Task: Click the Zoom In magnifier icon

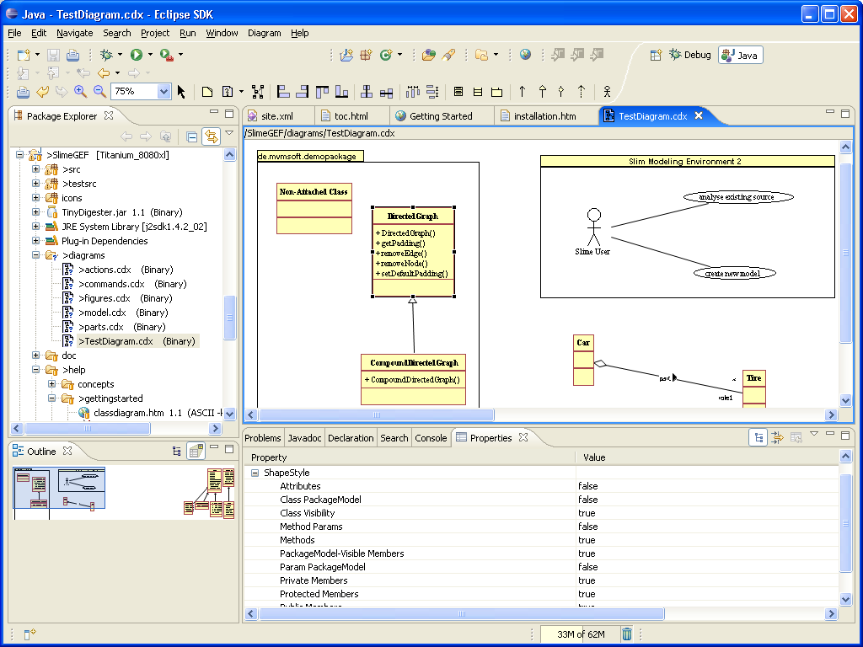Action: (80, 92)
